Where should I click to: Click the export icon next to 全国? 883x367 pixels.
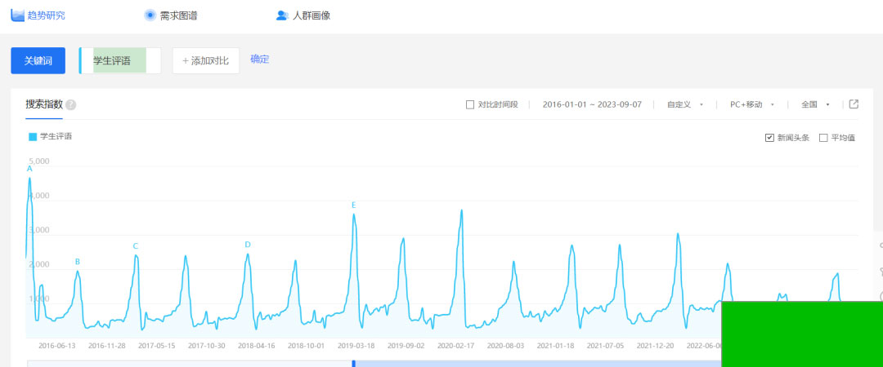(854, 104)
